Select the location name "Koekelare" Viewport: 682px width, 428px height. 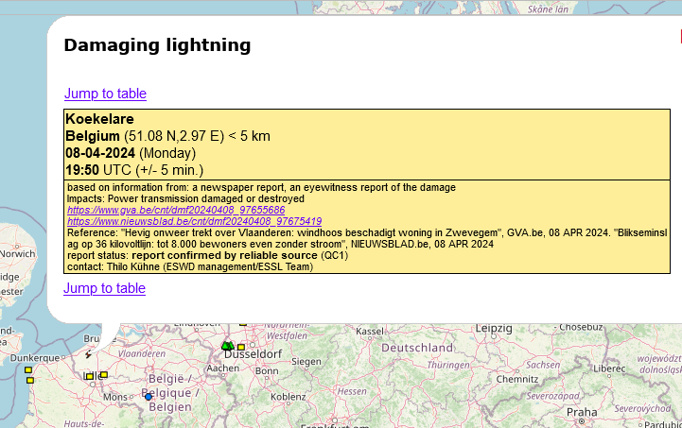(99, 119)
